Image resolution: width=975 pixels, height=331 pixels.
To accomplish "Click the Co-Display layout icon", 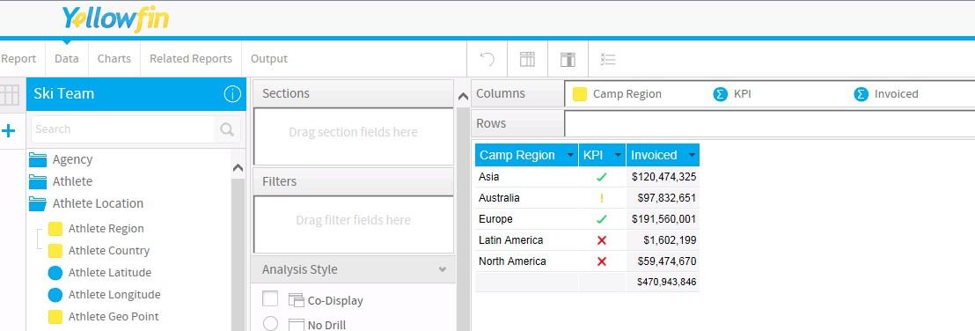I will [296, 300].
